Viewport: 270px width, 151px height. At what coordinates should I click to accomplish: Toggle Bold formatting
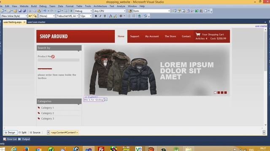coord(96,16)
